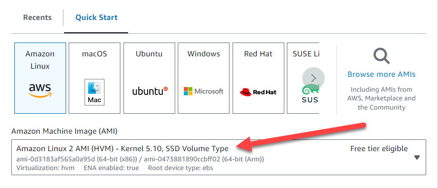Switch to the Recents tab
The image size is (438, 188).
(x=37, y=17)
